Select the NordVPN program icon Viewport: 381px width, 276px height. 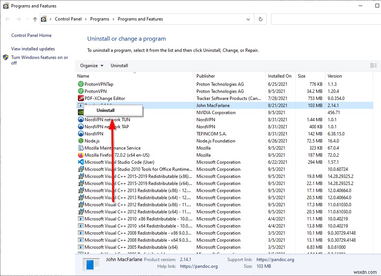[x=81, y=134]
